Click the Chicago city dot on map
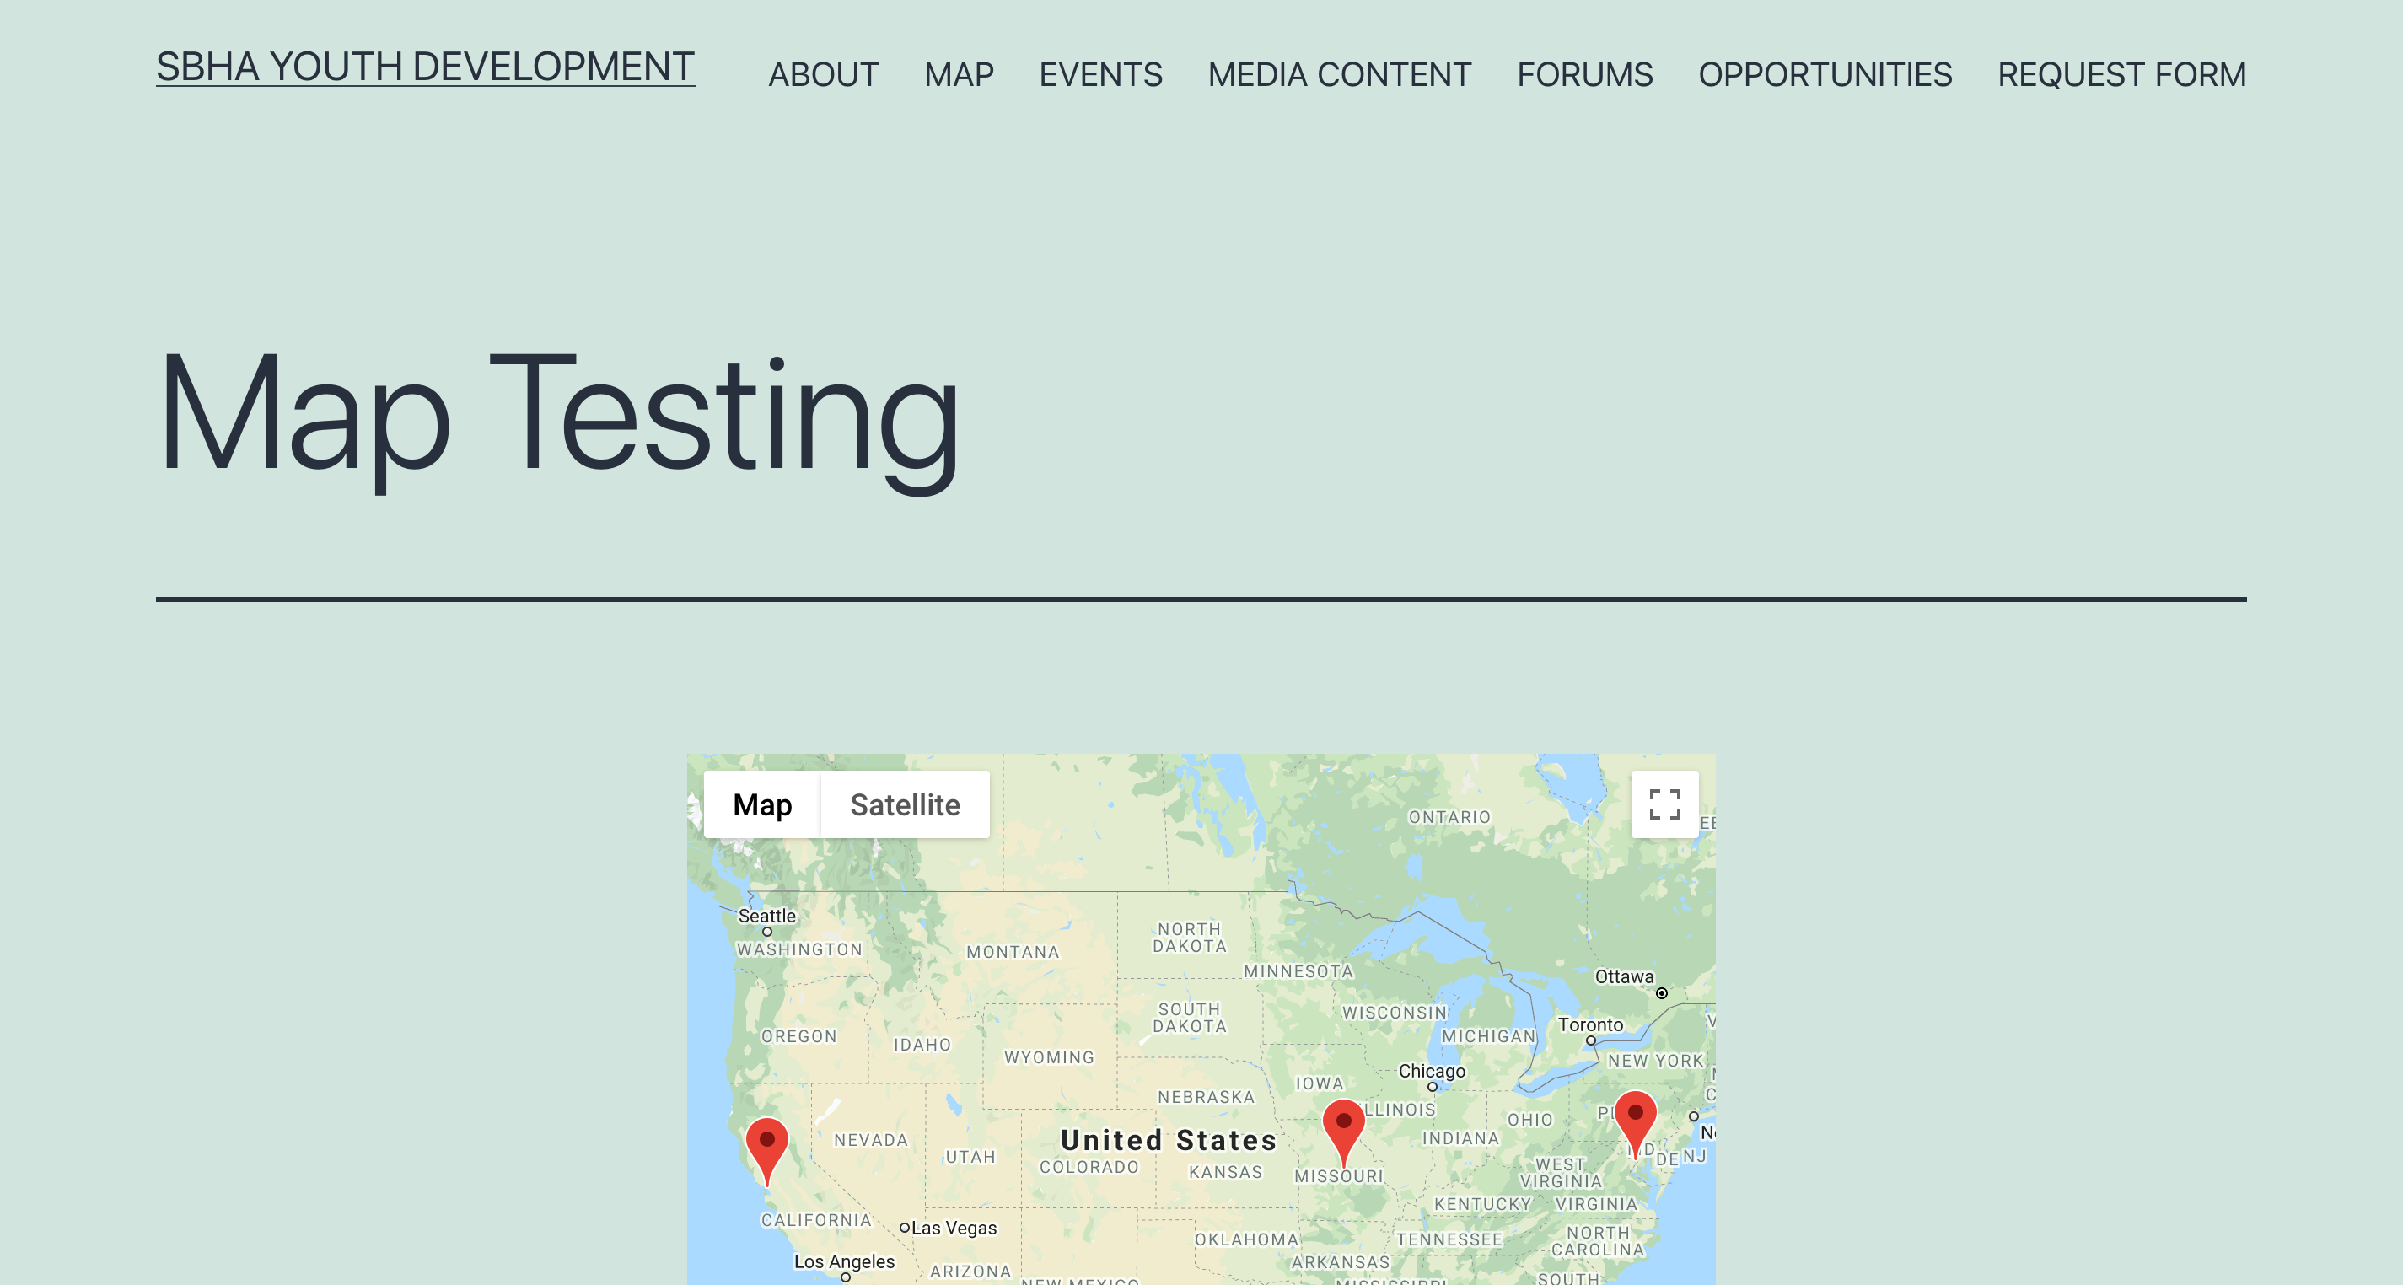This screenshot has height=1285, width=2403. 1432,1086
